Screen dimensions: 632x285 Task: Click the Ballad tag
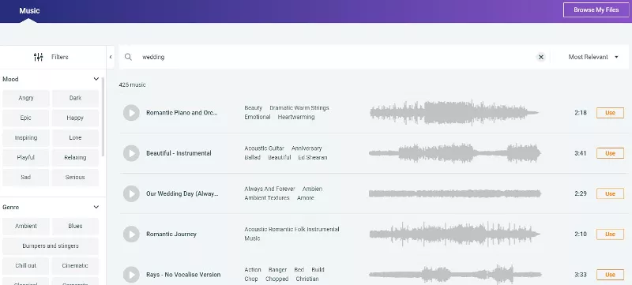(252, 157)
